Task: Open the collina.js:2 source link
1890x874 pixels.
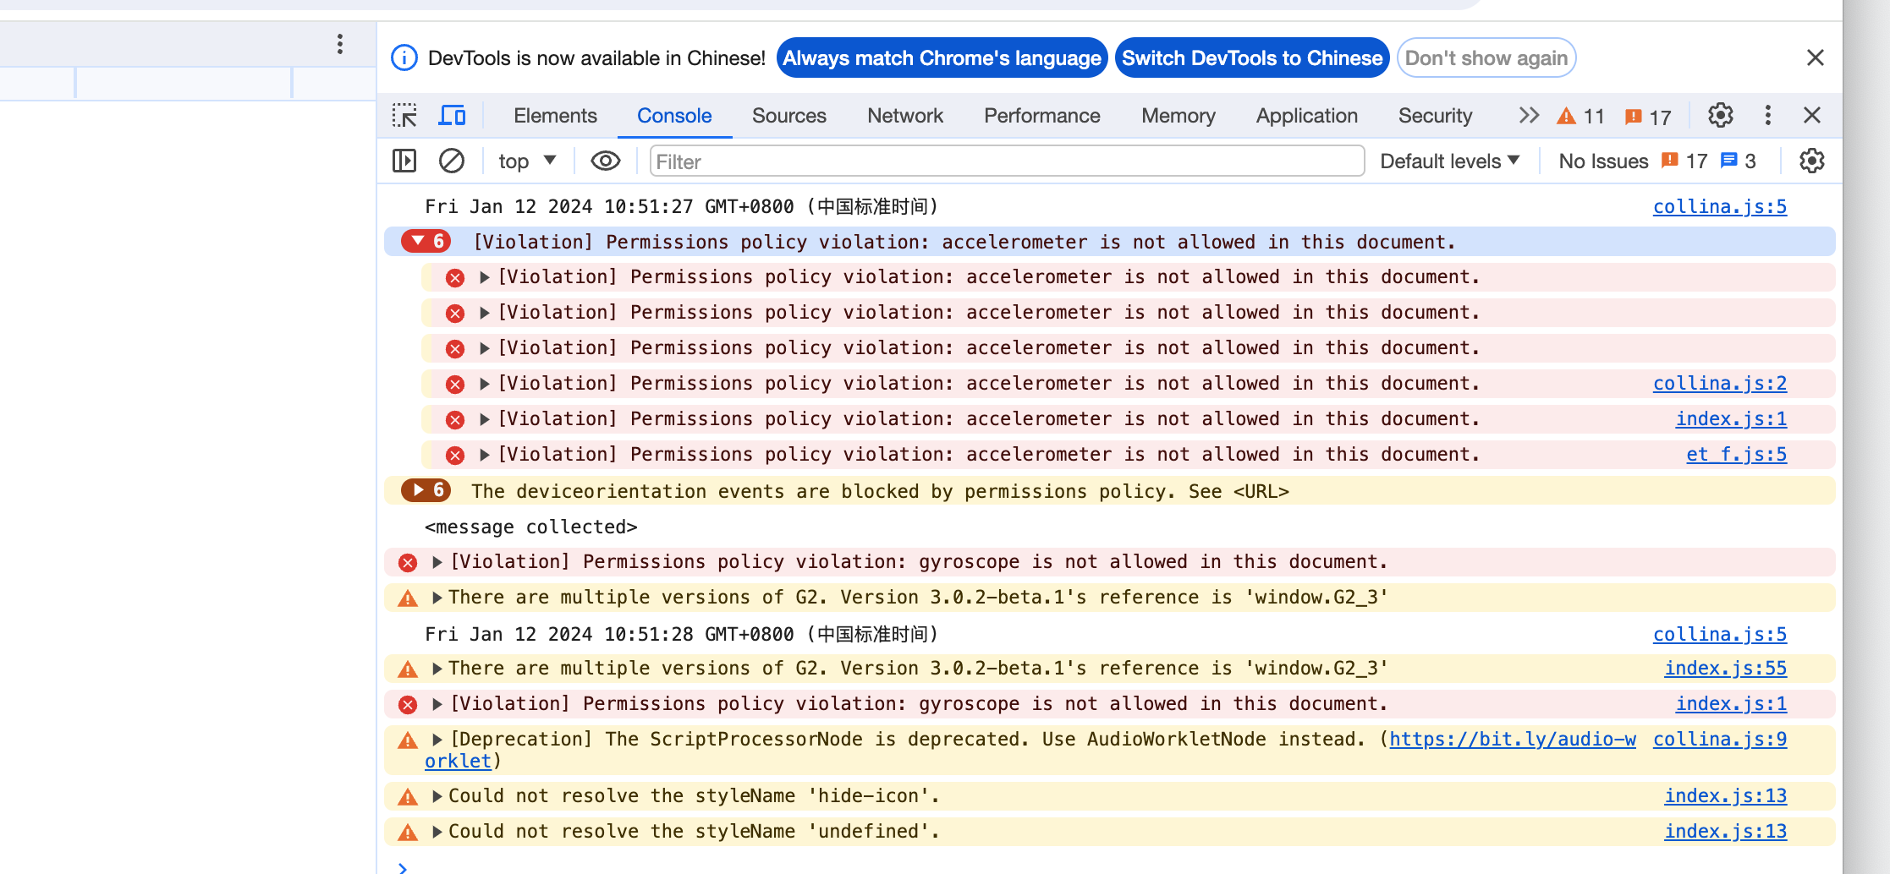Action: (1720, 383)
